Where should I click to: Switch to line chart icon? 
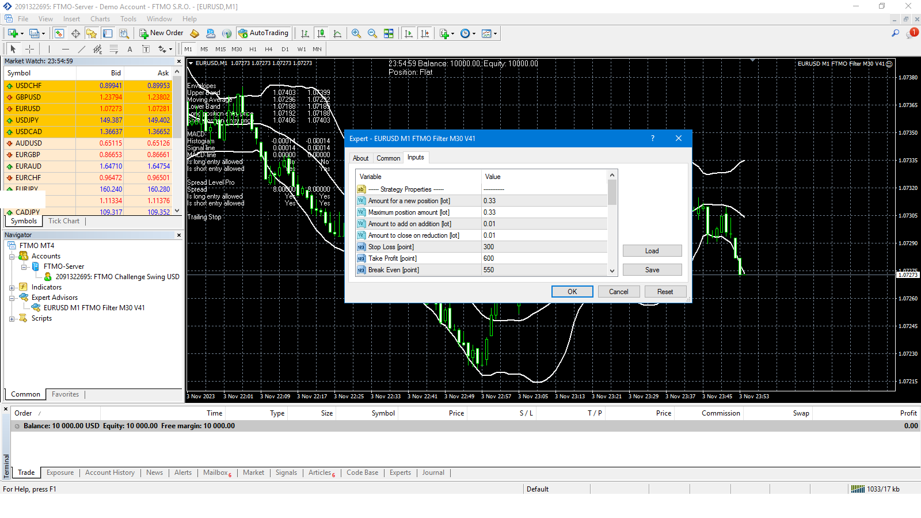[x=337, y=33]
